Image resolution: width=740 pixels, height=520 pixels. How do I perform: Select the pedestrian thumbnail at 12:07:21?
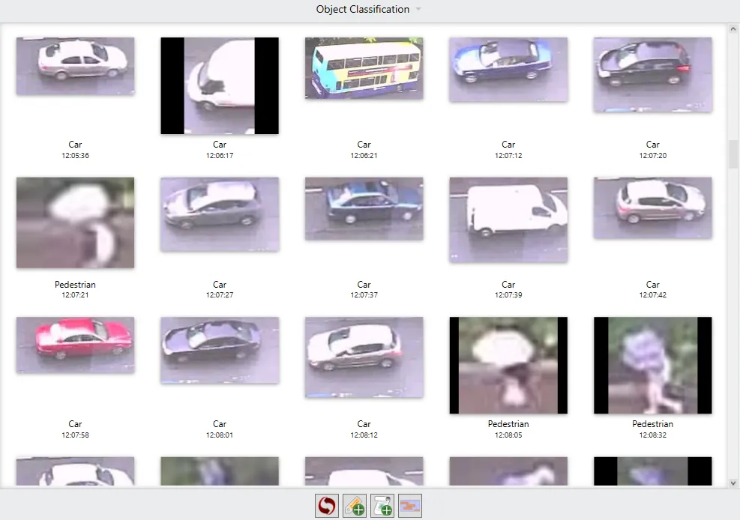[76, 223]
